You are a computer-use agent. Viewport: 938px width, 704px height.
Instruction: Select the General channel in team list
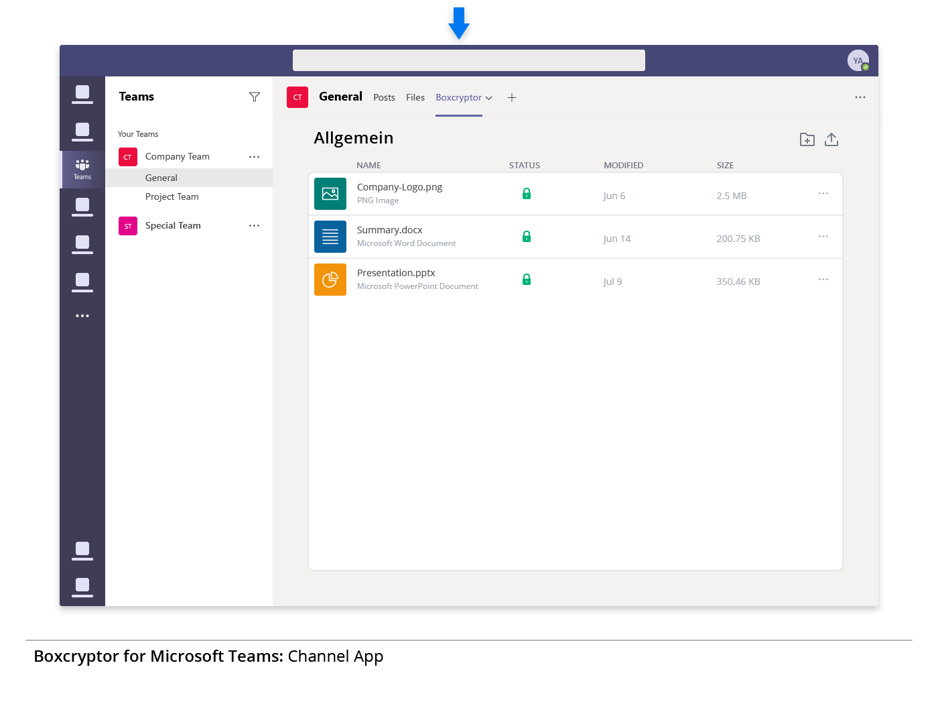(189, 178)
